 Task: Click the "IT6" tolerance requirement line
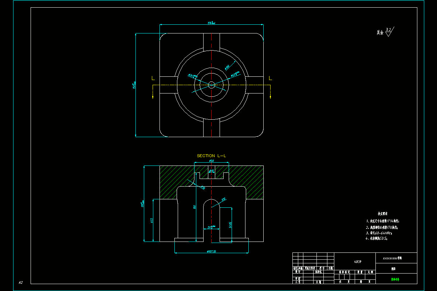(x=382, y=227)
